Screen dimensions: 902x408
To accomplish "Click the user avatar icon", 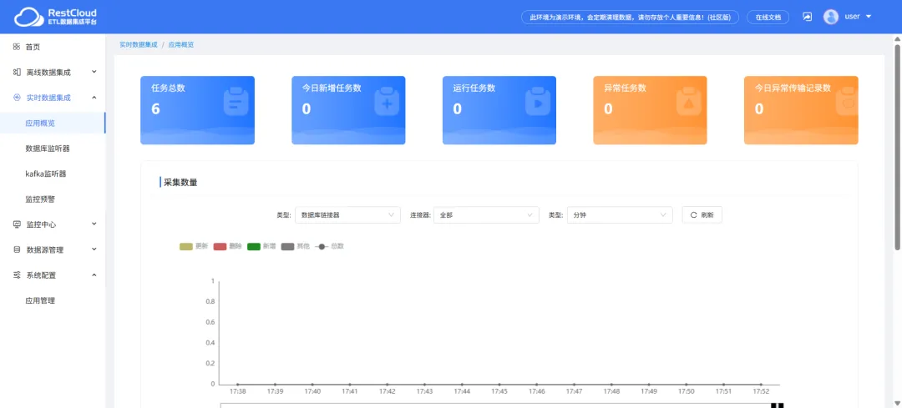I will click(831, 17).
